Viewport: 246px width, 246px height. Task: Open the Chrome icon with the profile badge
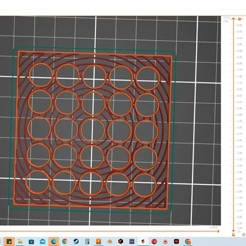(x=188, y=241)
